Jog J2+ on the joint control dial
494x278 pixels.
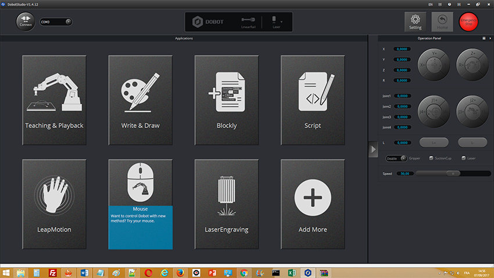click(472, 100)
